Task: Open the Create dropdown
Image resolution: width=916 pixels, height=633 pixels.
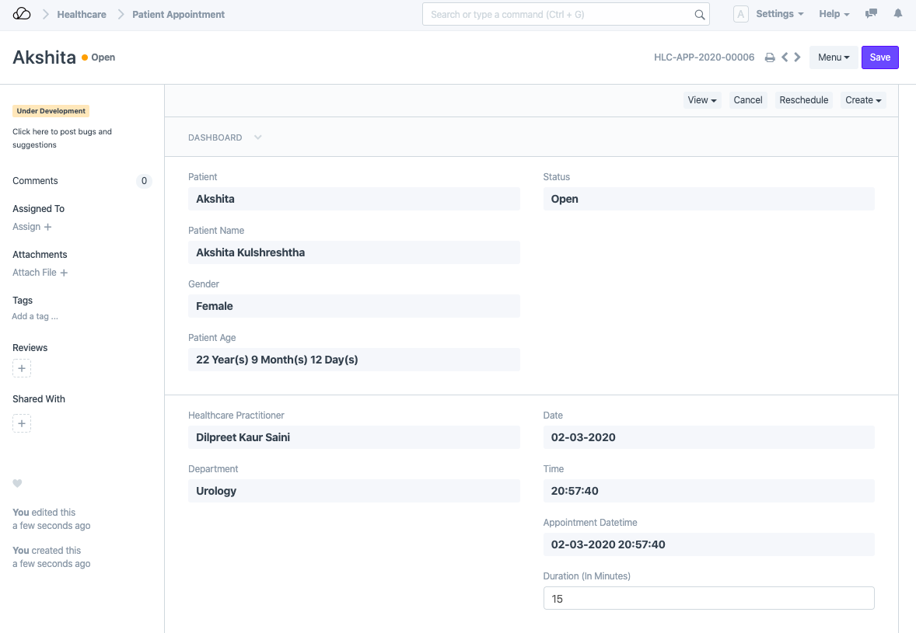Action: (863, 100)
